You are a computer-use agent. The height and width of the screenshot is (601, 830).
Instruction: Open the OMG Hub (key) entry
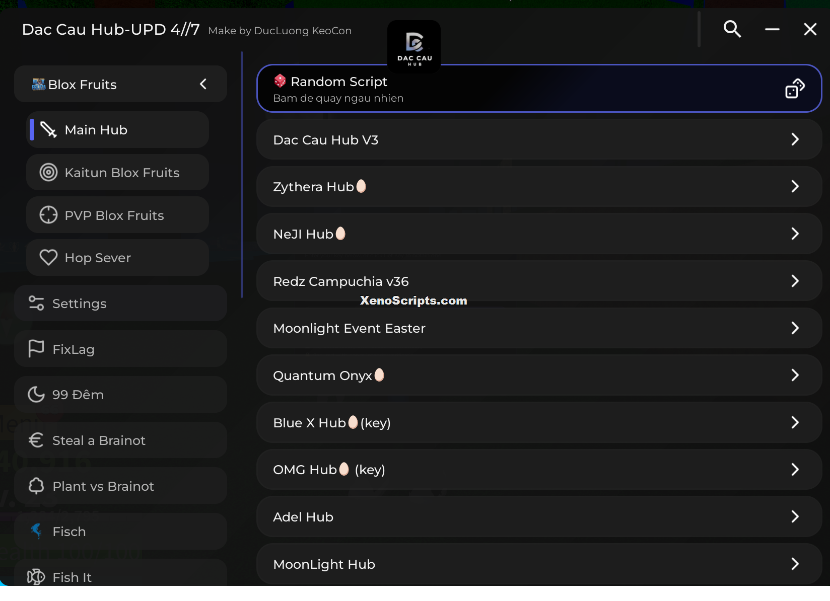tap(539, 470)
